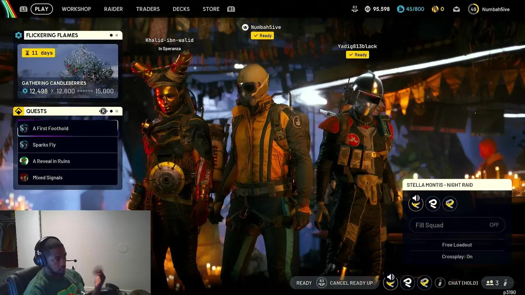The width and height of the screenshot is (525, 295).
Task: Select first page dot in Quests header
Action: coord(111,111)
